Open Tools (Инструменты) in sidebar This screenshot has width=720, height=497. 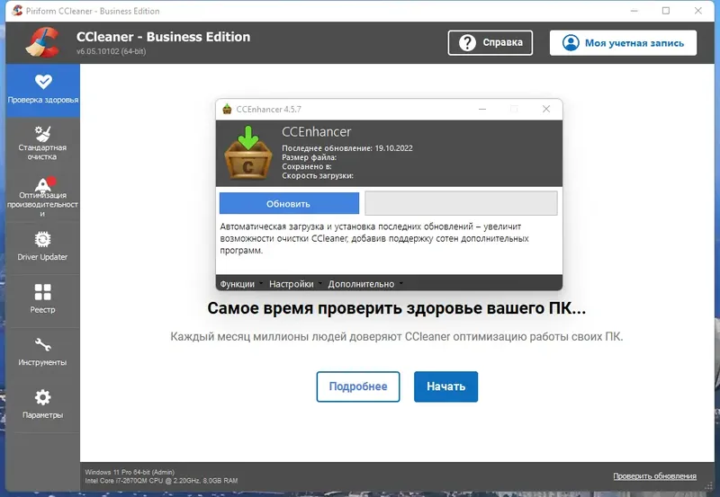point(42,352)
